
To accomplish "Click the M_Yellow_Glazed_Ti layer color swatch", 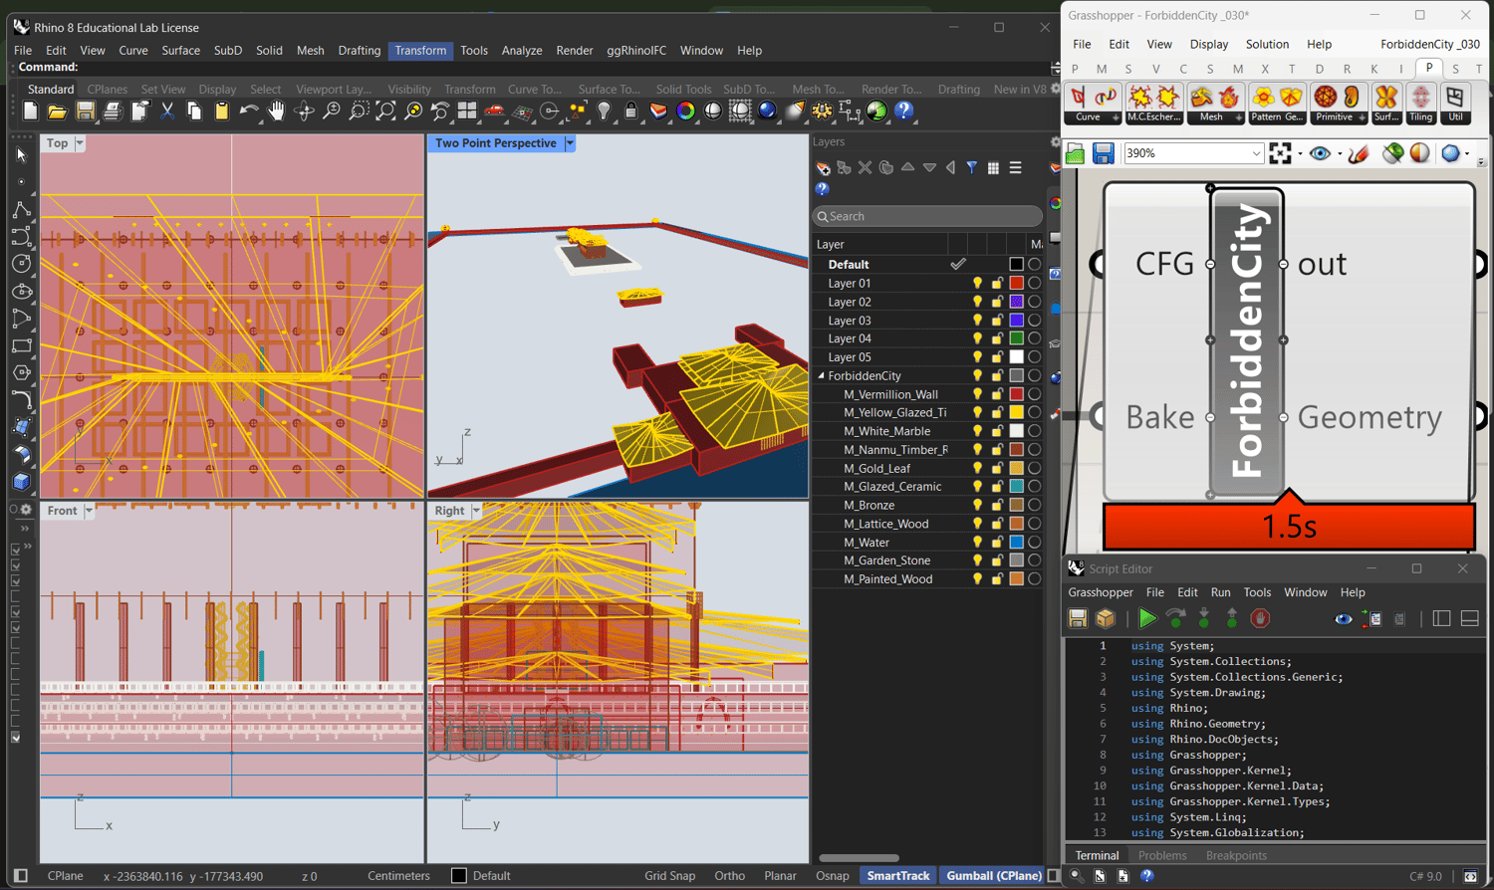I will [x=1016, y=413].
